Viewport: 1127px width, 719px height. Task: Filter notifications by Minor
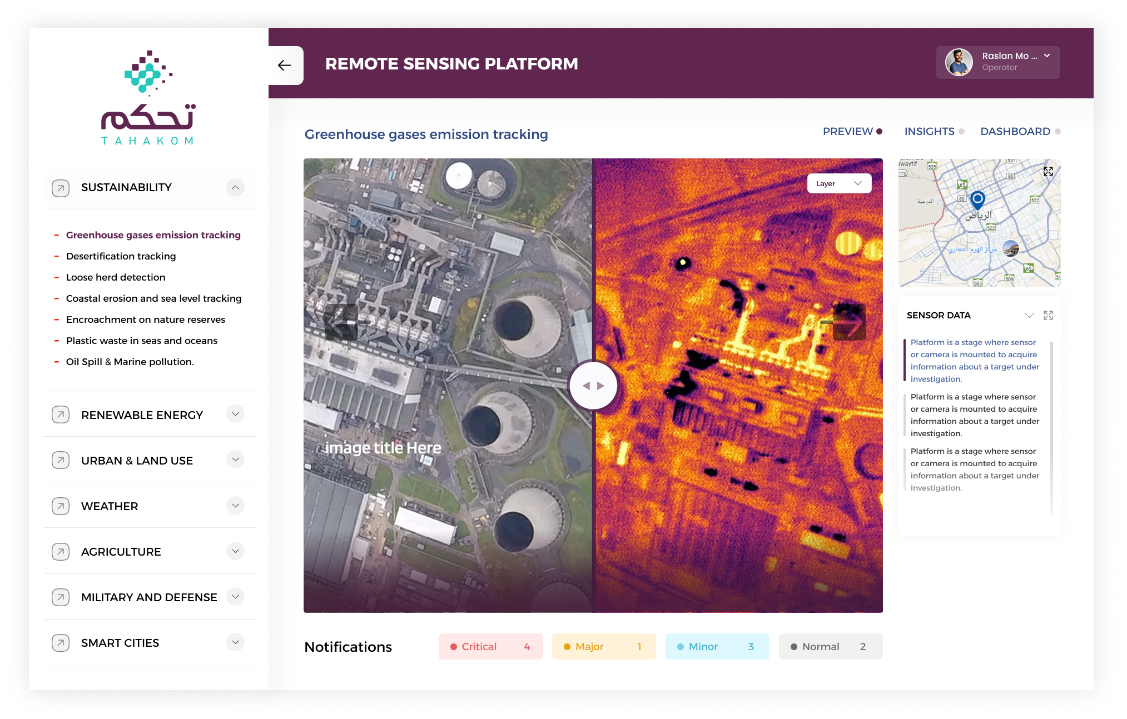tap(717, 647)
